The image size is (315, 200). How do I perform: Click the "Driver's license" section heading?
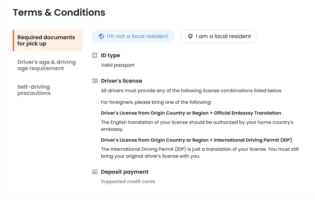click(121, 81)
